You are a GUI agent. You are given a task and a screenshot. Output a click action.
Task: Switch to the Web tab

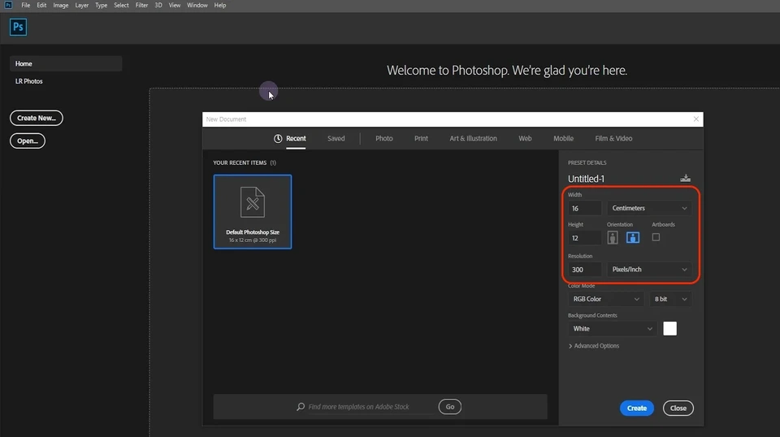pyautogui.click(x=525, y=139)
